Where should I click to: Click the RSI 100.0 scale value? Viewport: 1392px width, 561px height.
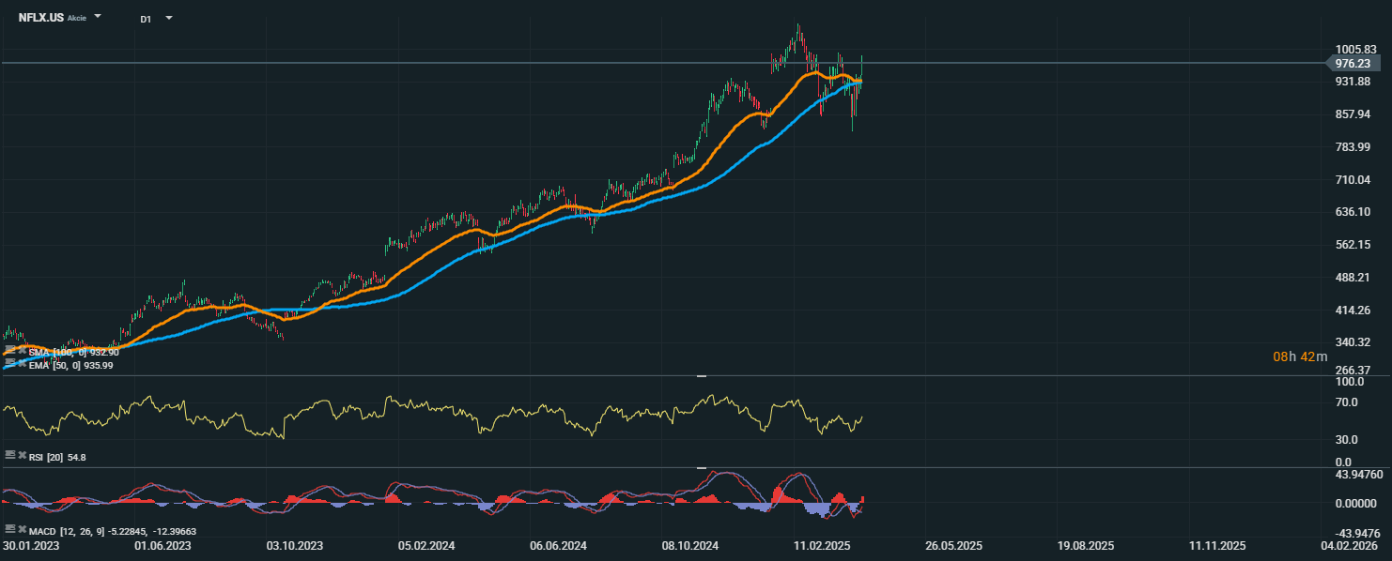[x=1350, y=383]
